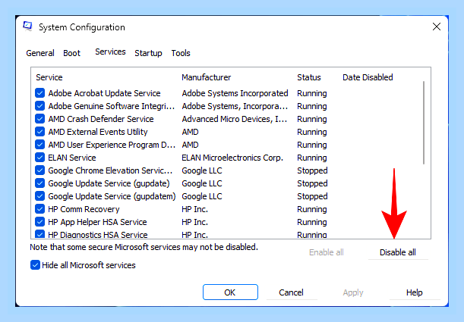
Task: Uncheck HP Comm Recovery checkbox
Action: (40, 209)
